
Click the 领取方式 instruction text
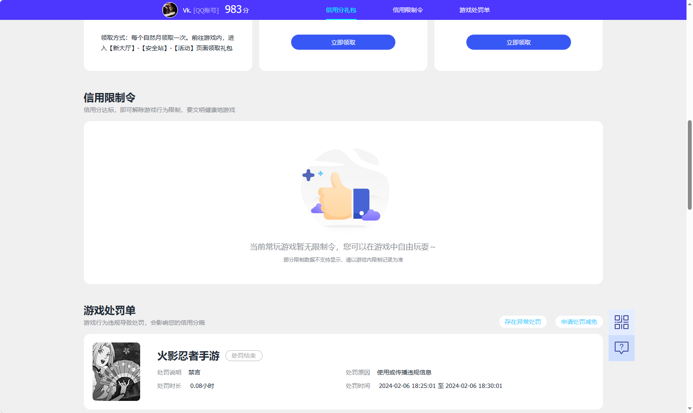coord(168,43)
